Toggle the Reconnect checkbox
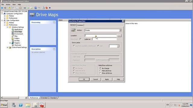193x108 pixels. click(81, 39)
